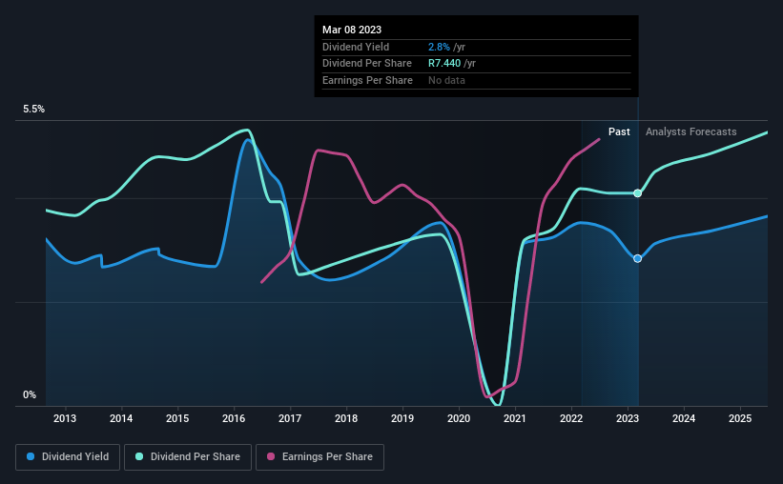Click the 0% y-axis label
Screen dimensions: 783x484
tap(30, 395)
